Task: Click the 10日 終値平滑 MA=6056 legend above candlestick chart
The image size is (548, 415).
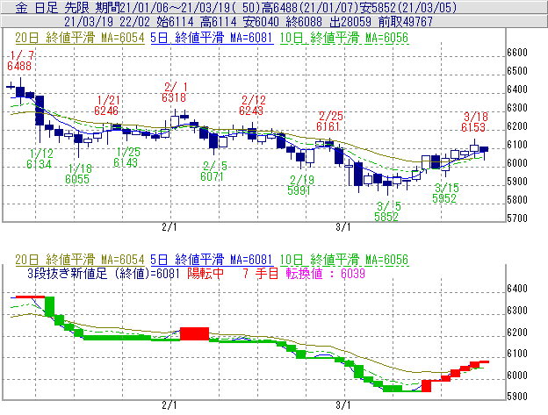Action: (x=344, y=38)
